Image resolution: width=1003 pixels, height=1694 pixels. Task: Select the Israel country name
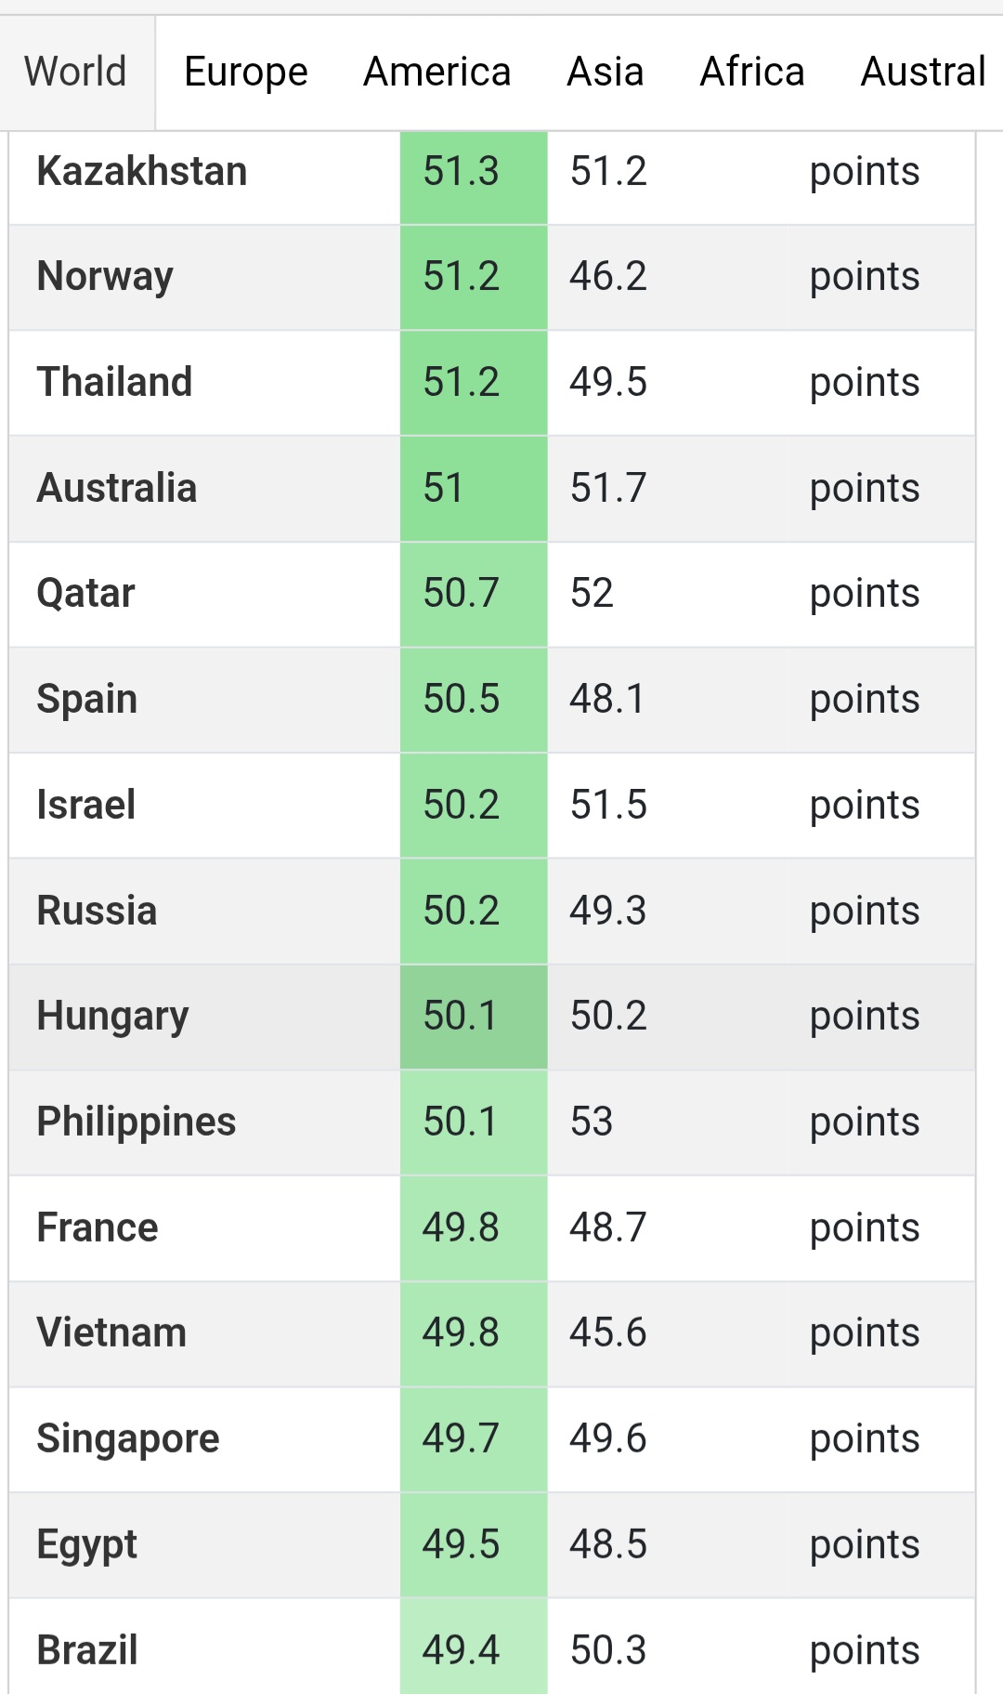pyautogui.click(x=86, y=806)
